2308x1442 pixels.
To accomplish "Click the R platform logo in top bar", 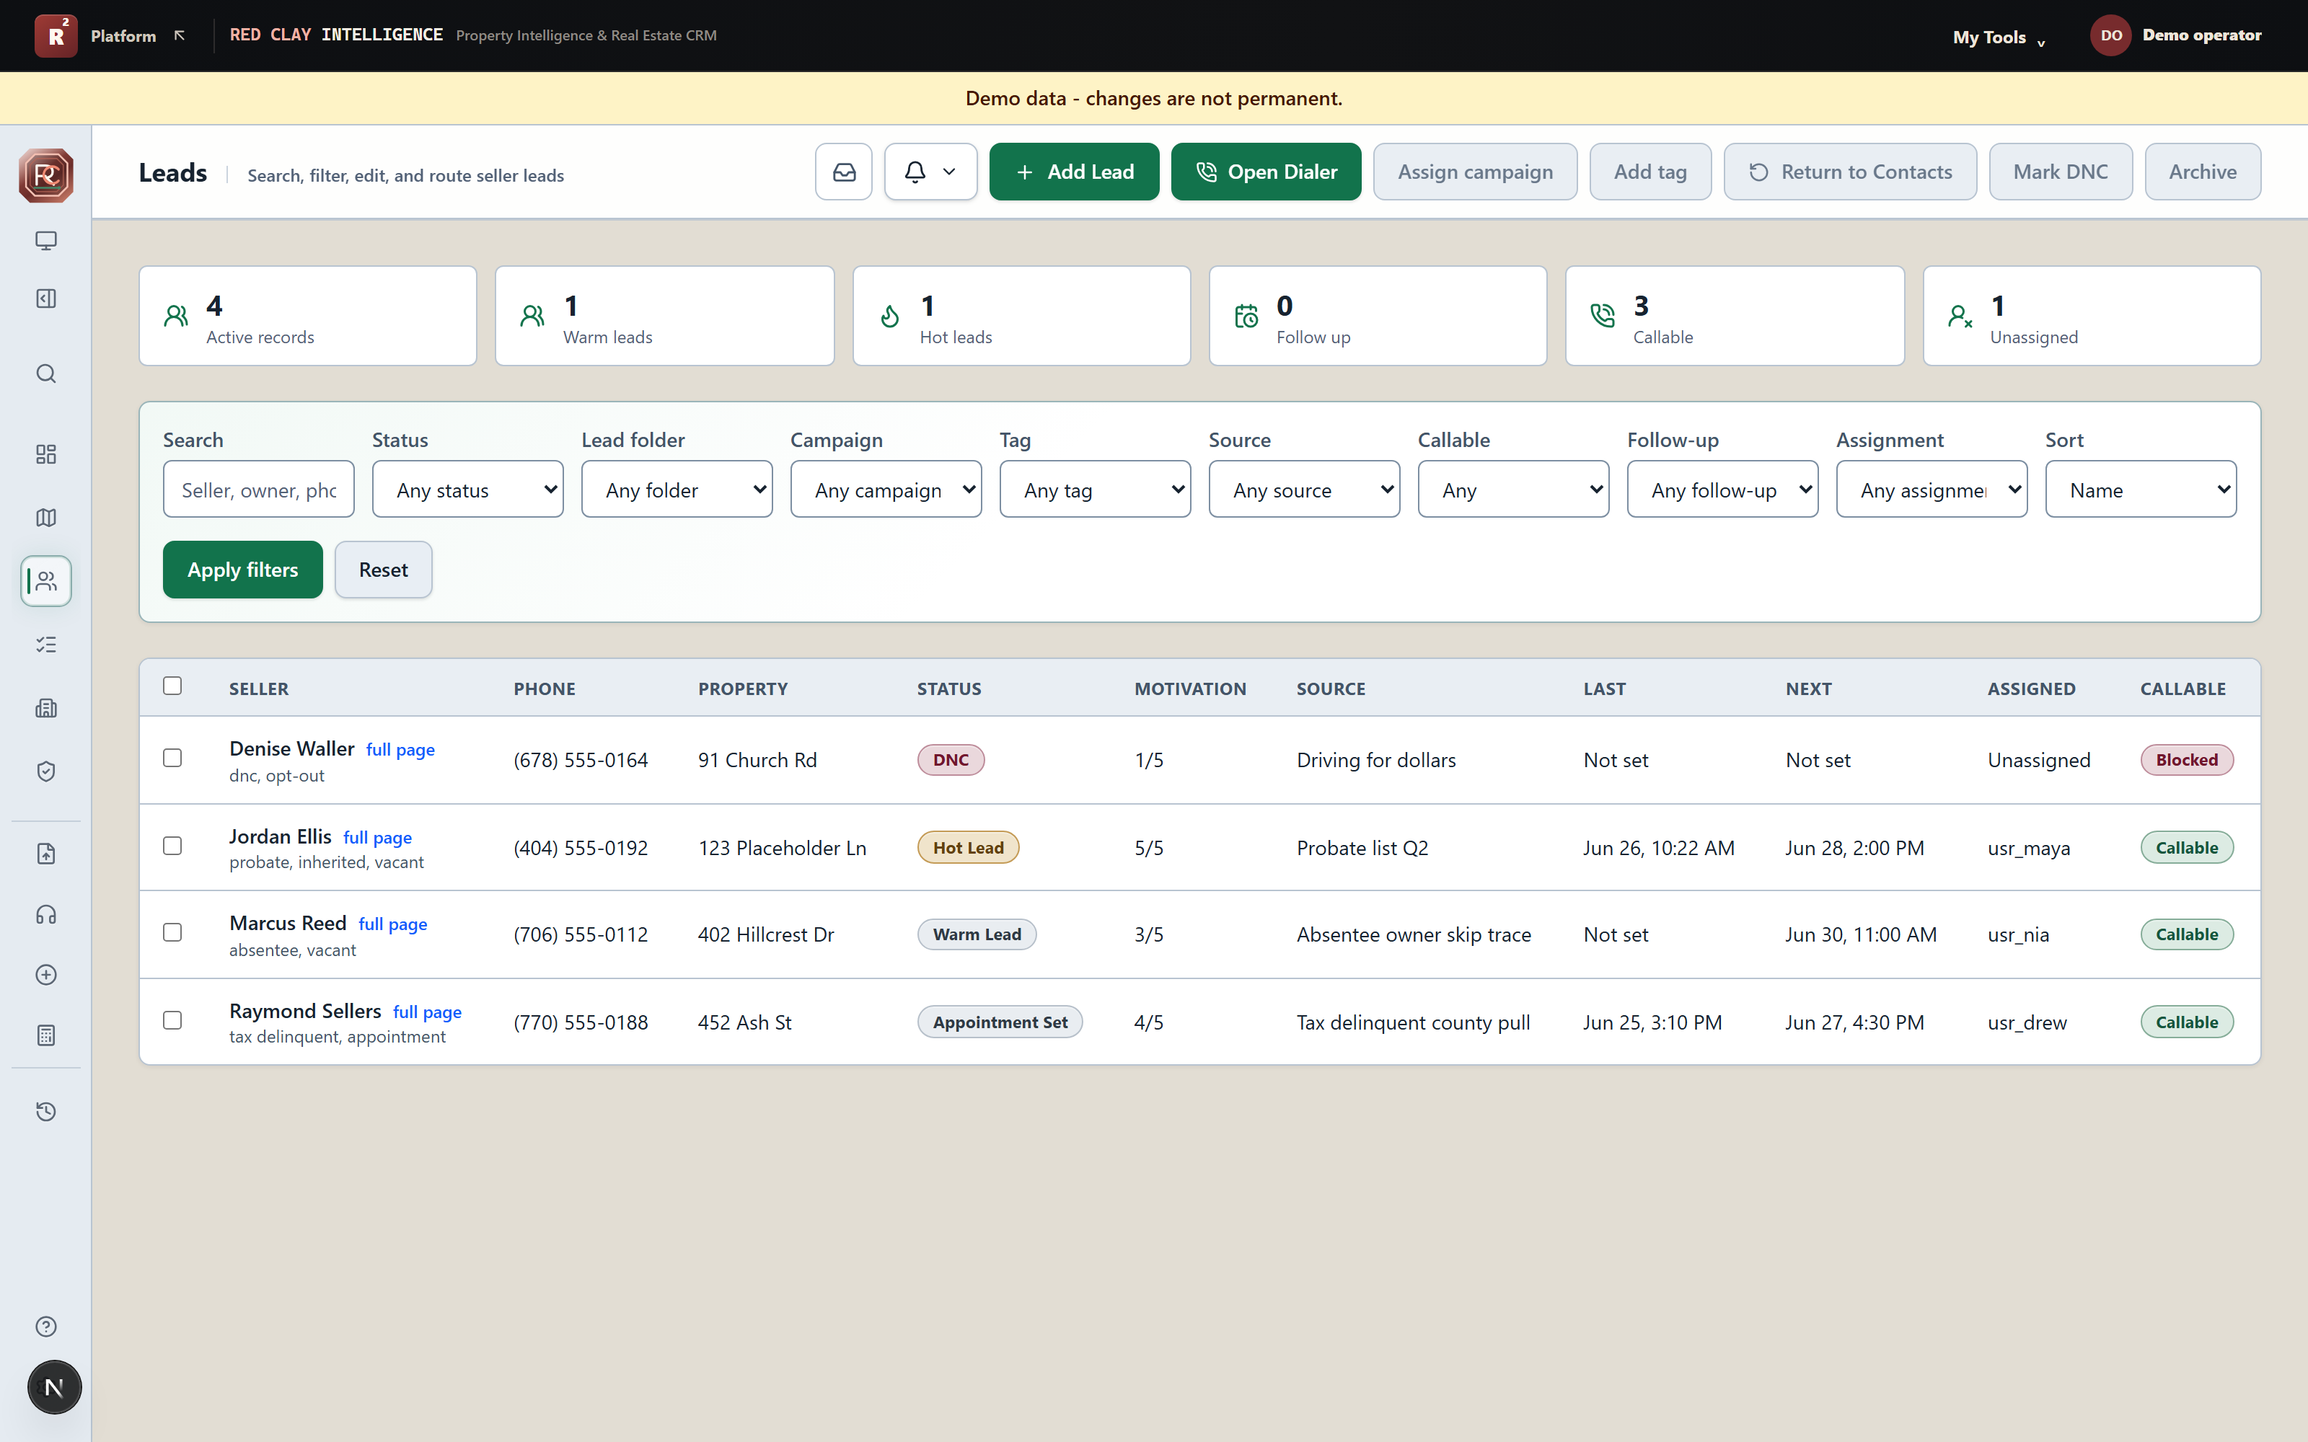I will 56,36.
